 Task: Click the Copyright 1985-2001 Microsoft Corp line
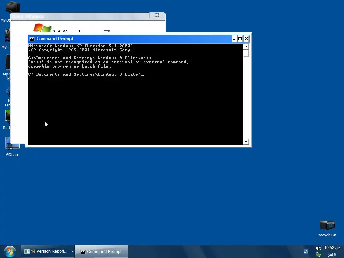pos(80,50)
